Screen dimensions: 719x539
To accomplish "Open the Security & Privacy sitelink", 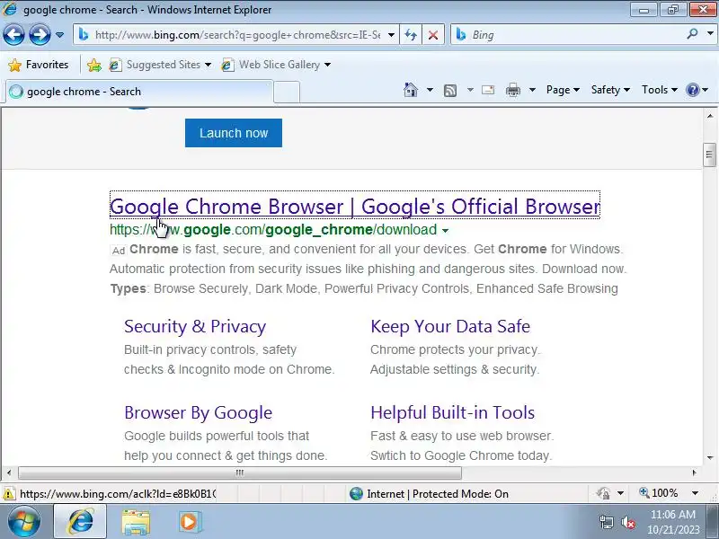I will (195, 326).
